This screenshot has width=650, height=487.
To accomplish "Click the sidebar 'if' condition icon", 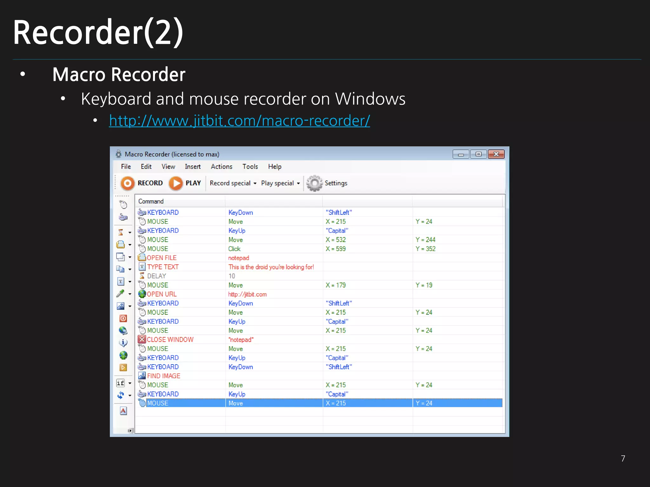I will (x=121, y=383).
